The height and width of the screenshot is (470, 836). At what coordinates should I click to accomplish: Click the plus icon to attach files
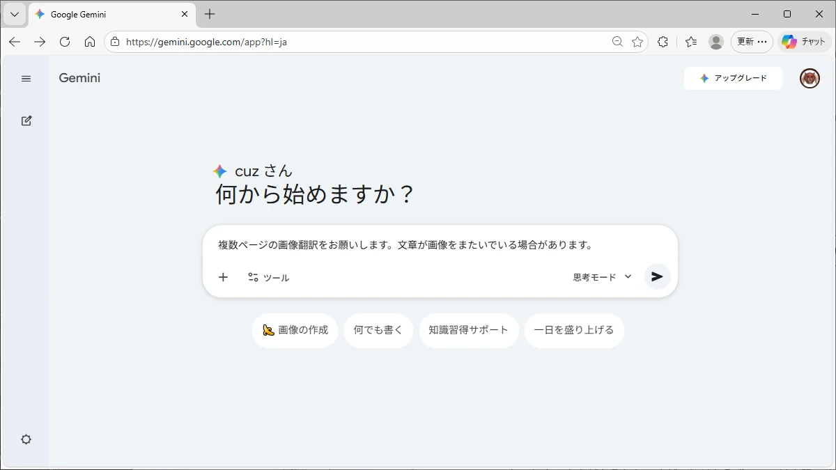point(223,277)
